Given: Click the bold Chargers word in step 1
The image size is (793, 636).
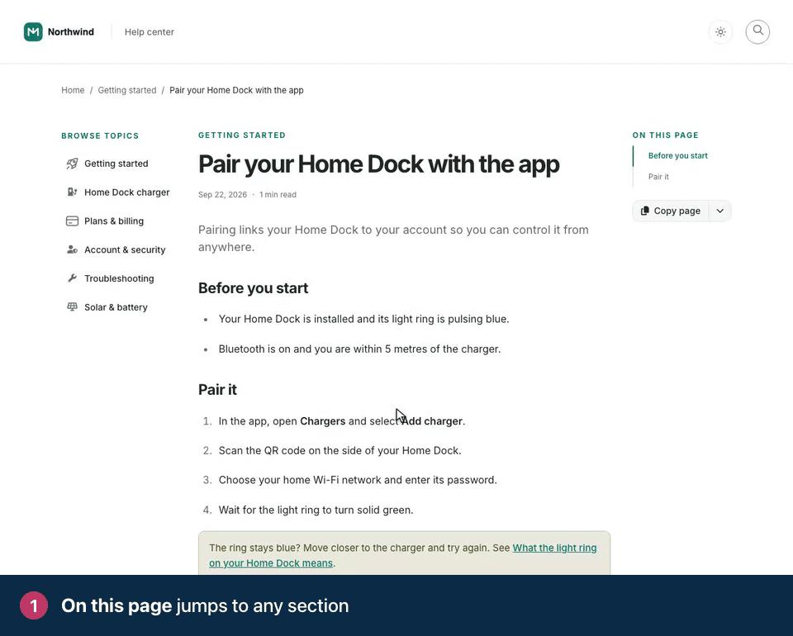Looking at the screenshot, I should 323,421.
